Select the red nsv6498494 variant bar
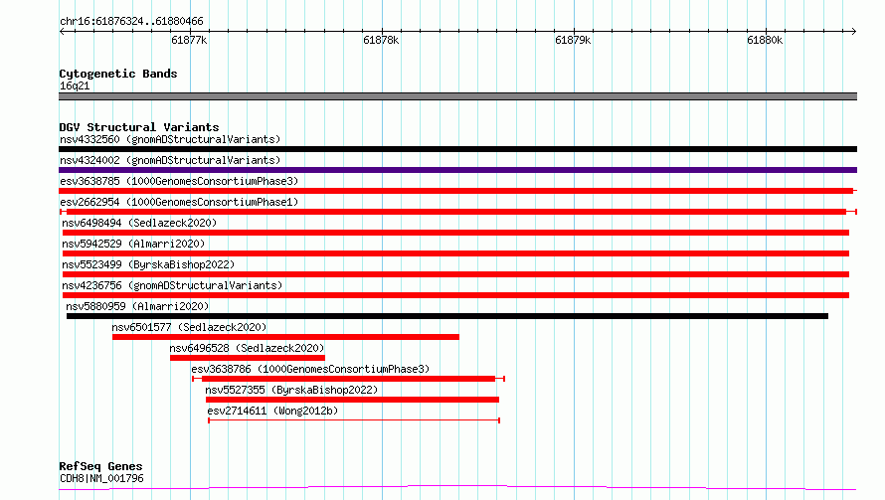 pyautogui.click(x=456, y=233)
